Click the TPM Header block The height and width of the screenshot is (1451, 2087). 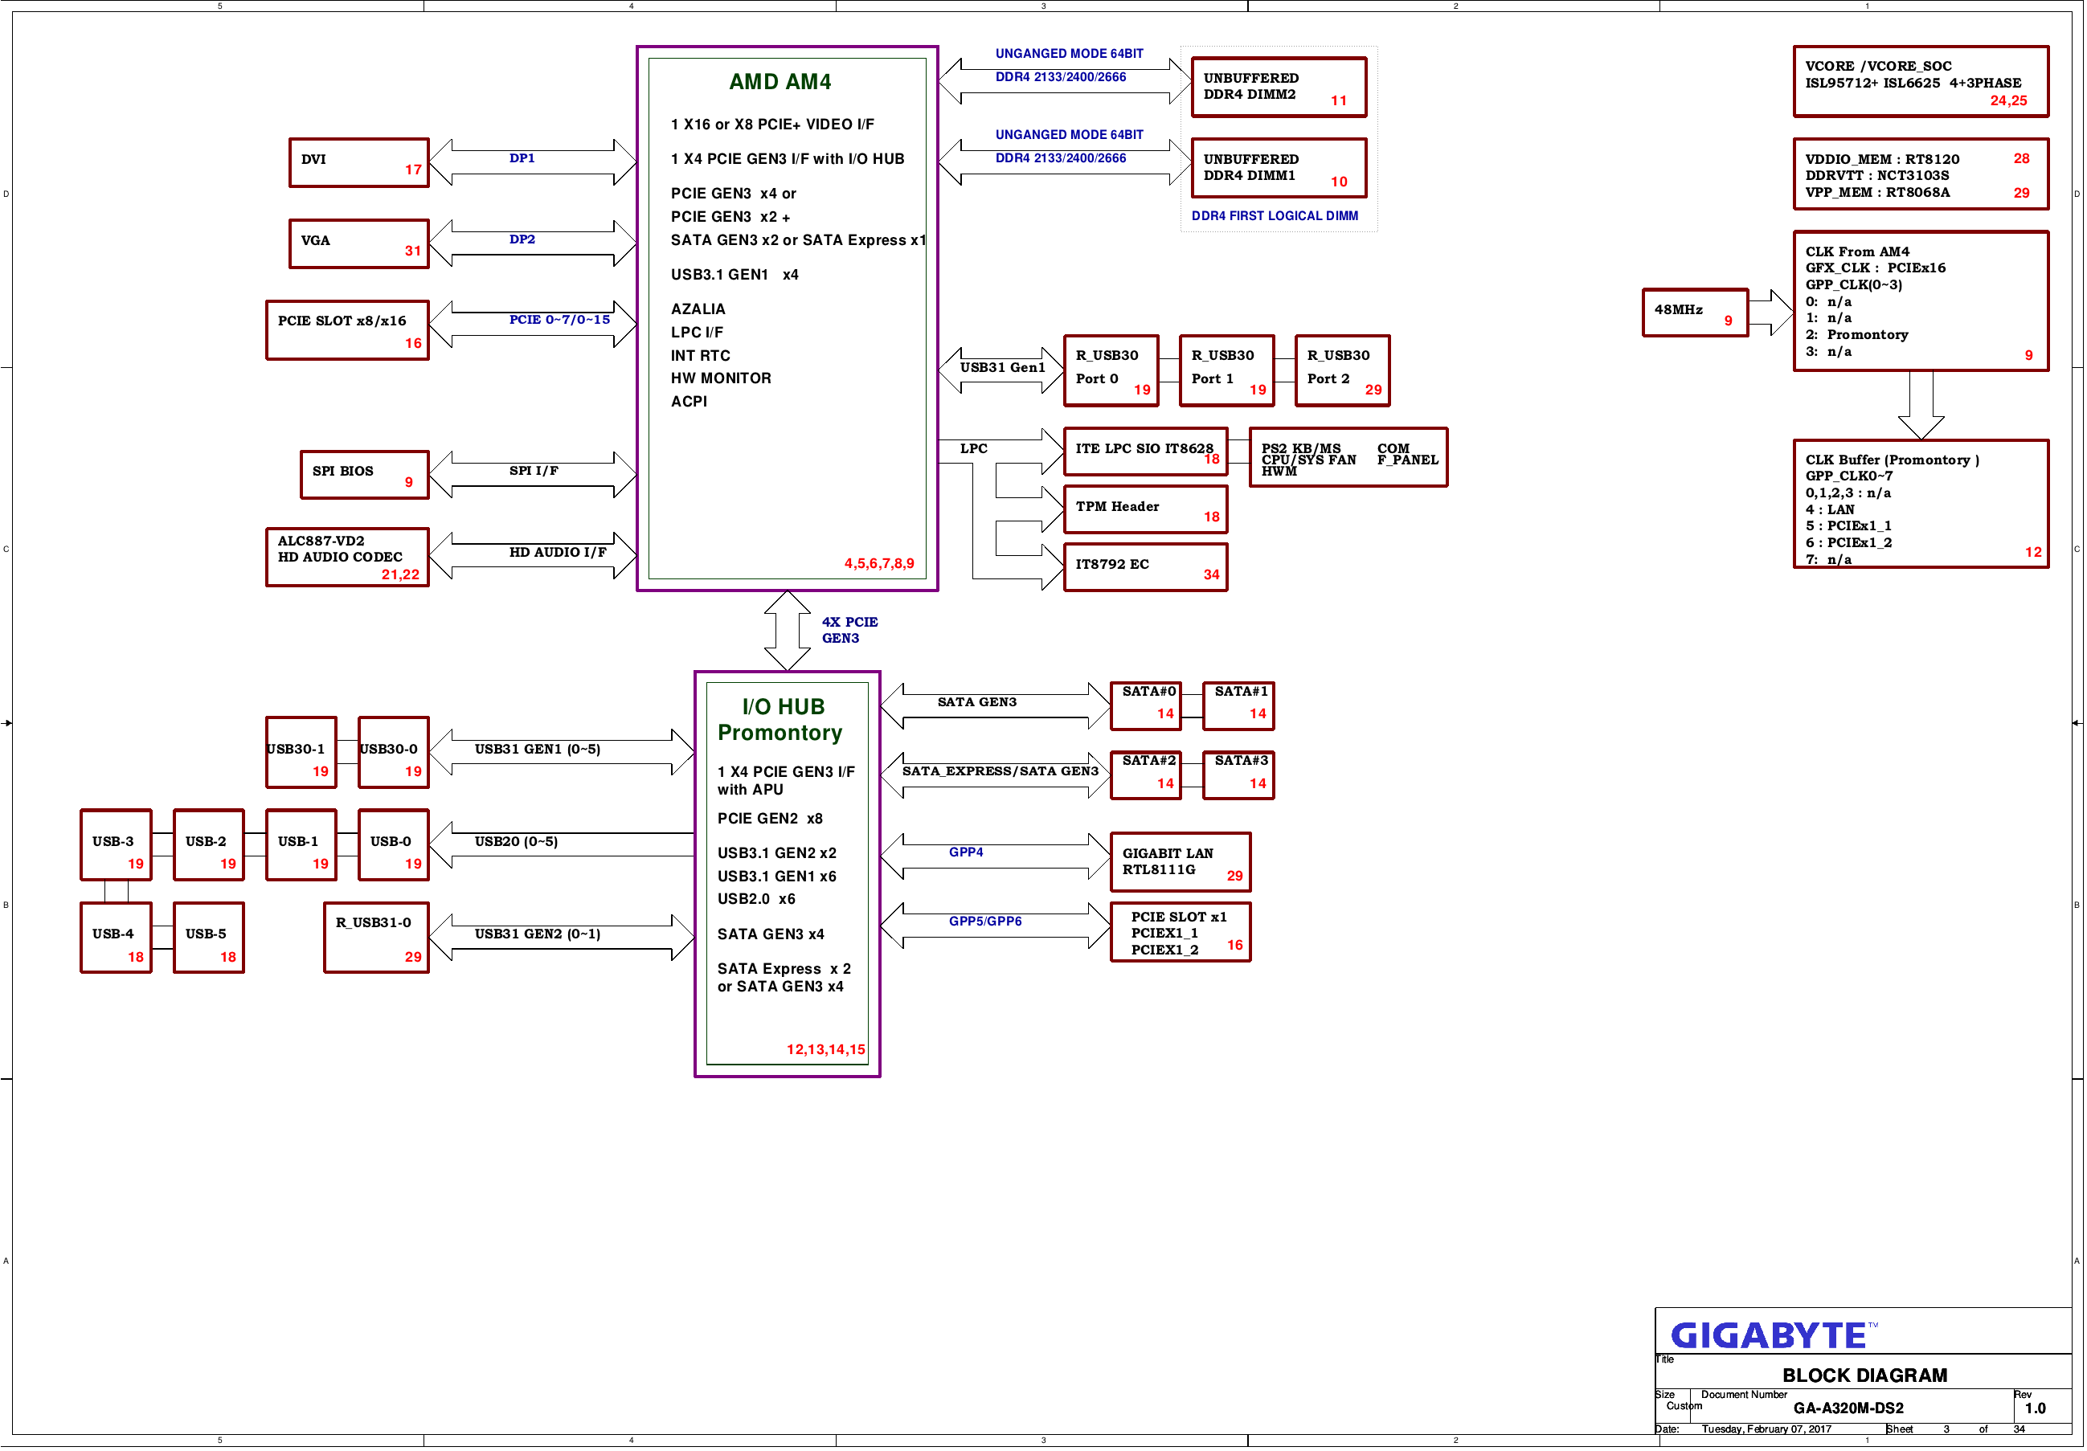(1144, 509)
